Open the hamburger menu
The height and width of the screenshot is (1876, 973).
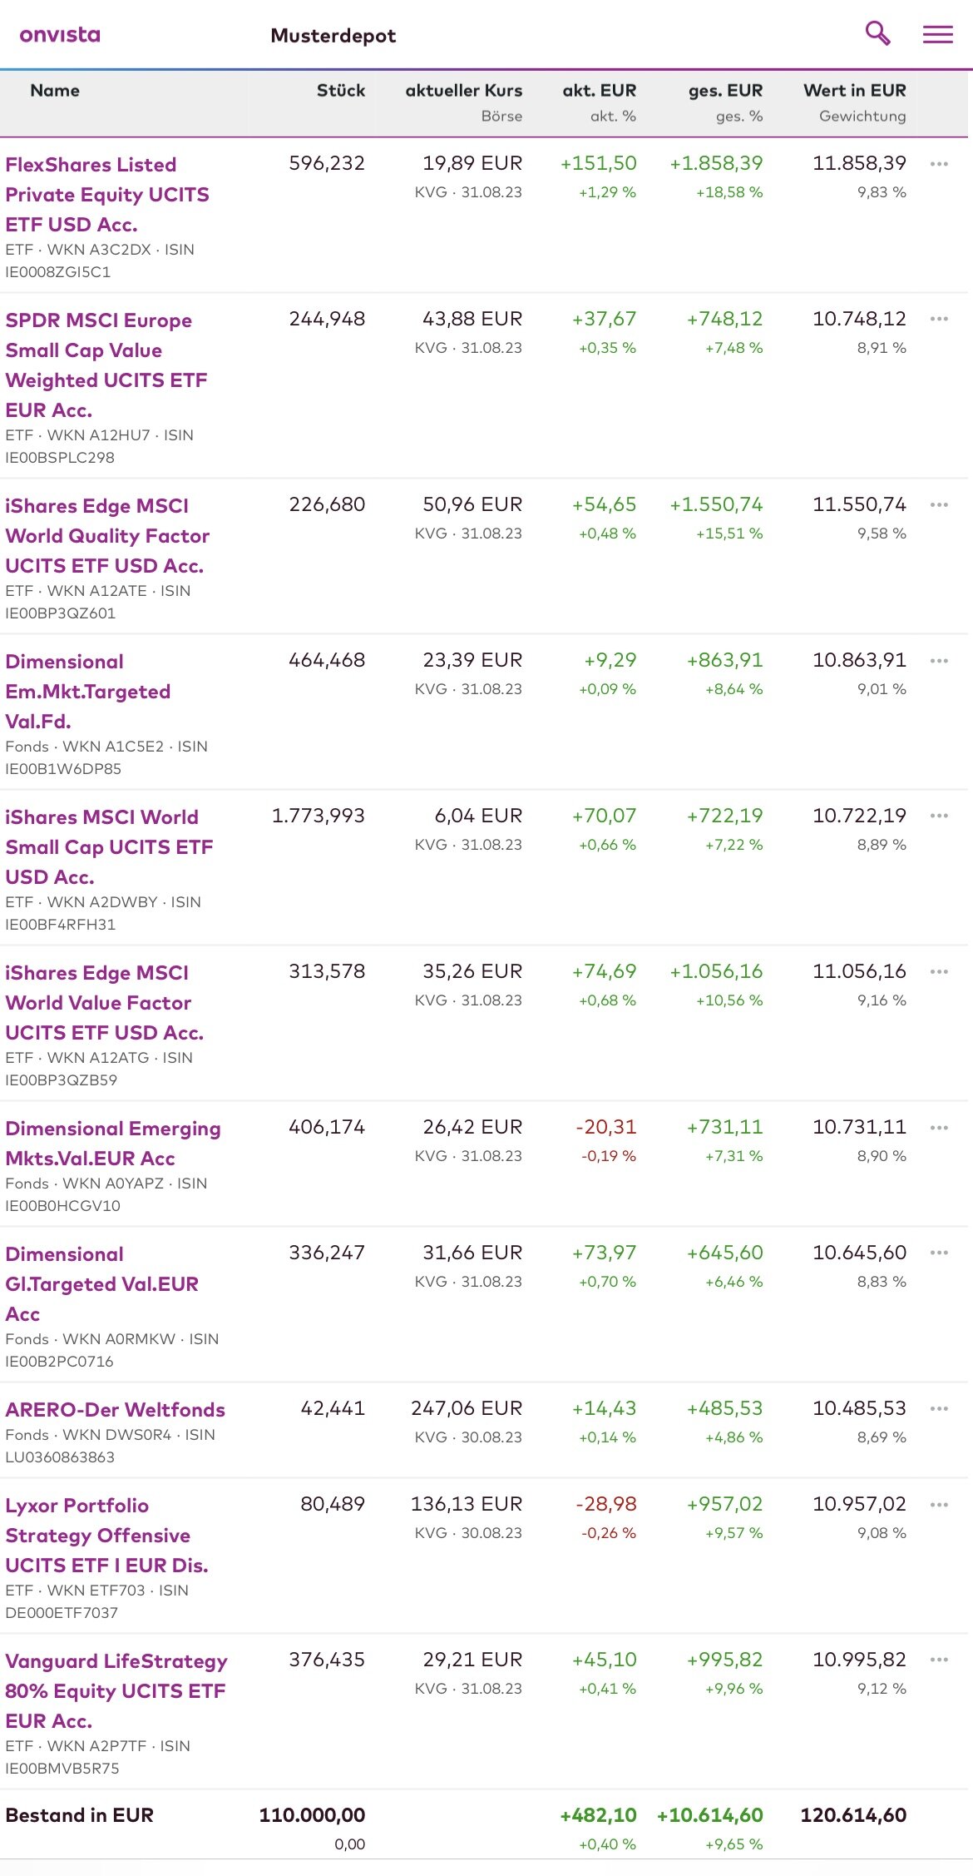(937, 35)
